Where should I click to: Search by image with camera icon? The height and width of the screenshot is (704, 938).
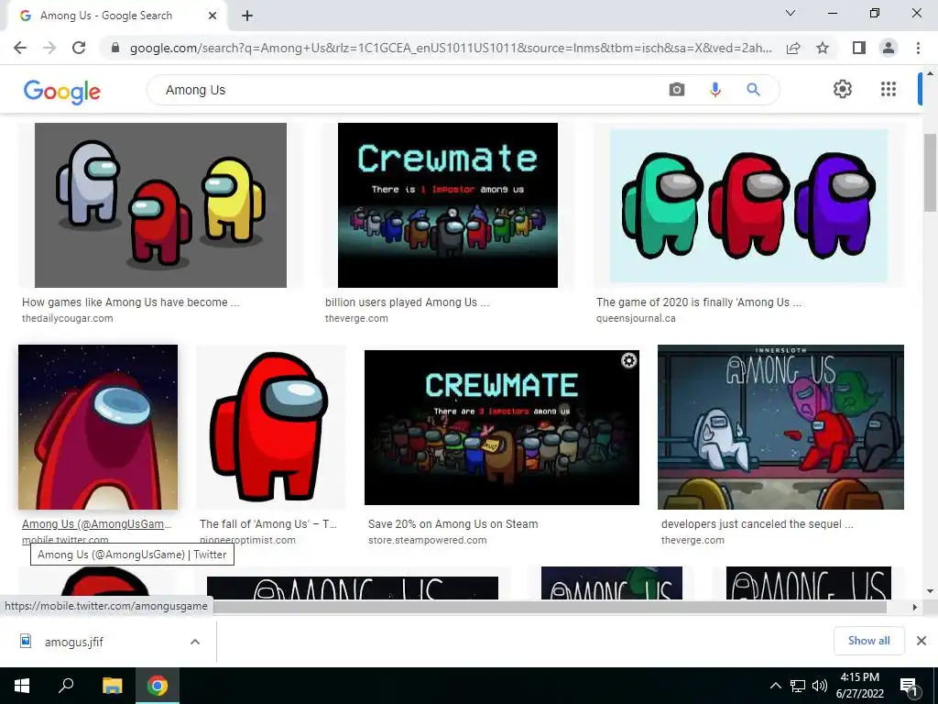pos(677,90)
